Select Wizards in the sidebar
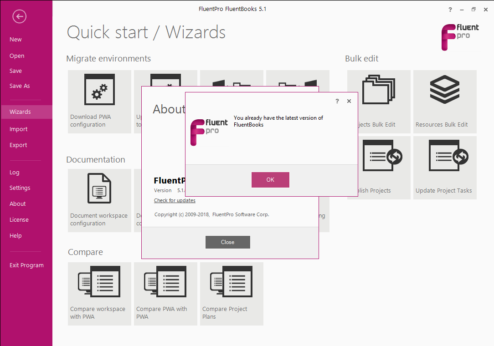This screenshot has width=494, height=346. point(27,112)
